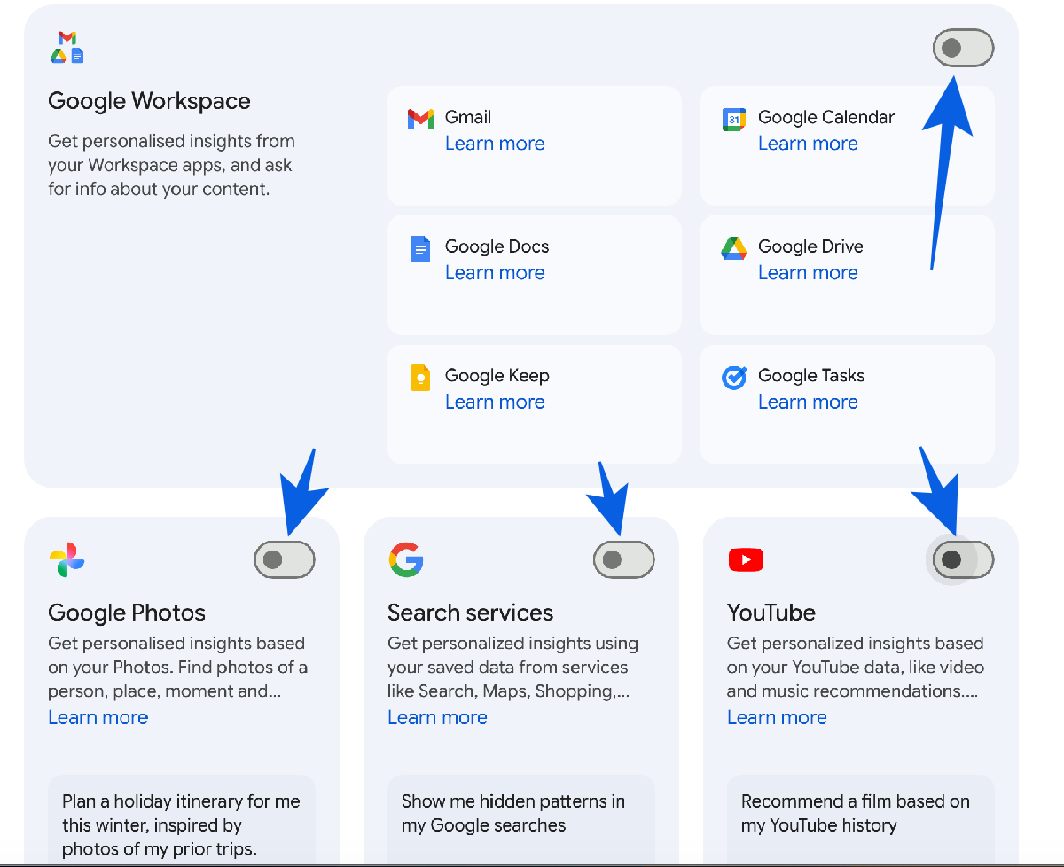This screenshot has height=867, width=1064.
Task: Click the Google Tasks label text
Action: (811, 375)
